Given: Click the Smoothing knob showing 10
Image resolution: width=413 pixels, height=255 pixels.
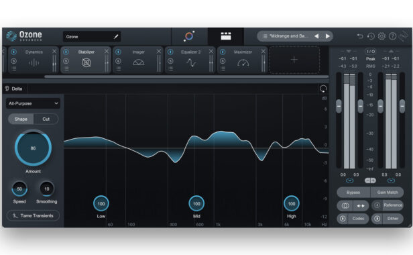Looking at the screenshot, I should [47, 189].
